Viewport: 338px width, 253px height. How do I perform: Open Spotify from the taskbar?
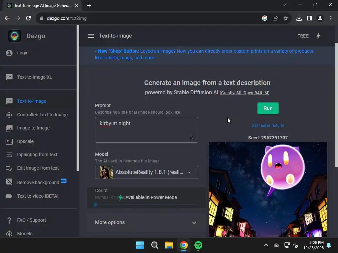pyautogui.click(x=198, y=245)
